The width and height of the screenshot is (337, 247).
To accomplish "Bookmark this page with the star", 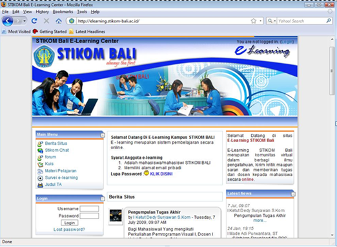I will click(254, 21).
